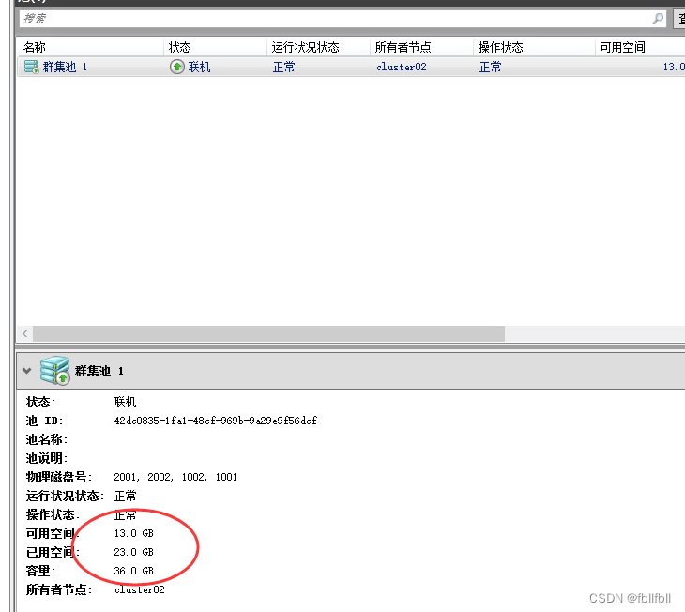
Task: Click the 池说明 label
Action: [47, 458]
